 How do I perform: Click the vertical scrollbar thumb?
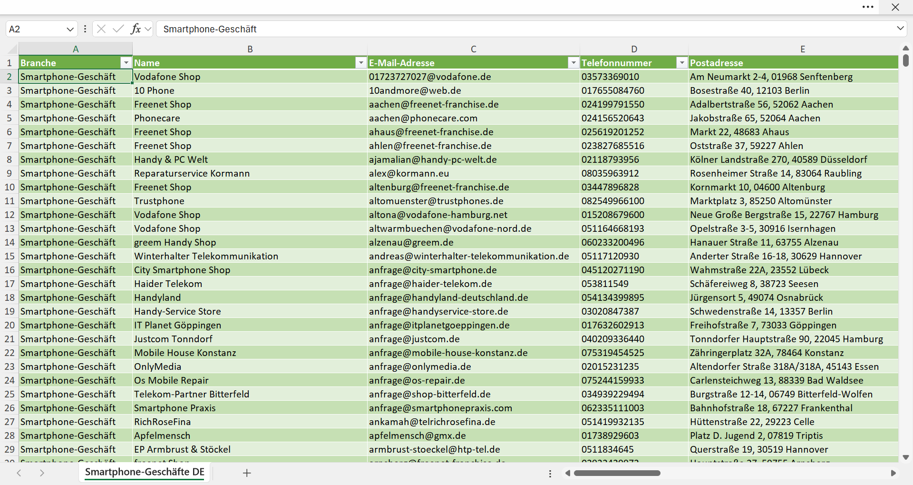(x=905, y=60)
